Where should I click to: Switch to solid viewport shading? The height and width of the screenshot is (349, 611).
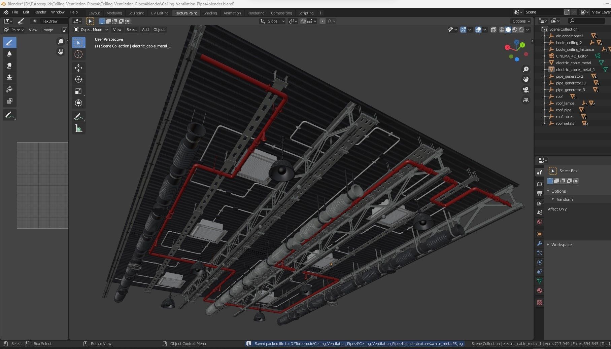coord(508,30)
